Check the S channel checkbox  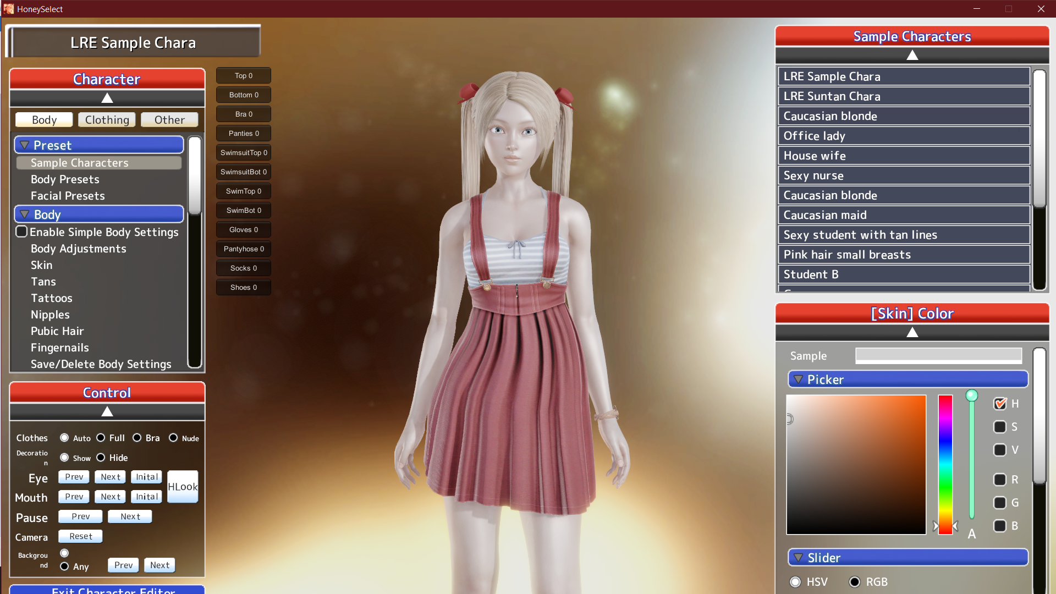(x=1000, y=427)
